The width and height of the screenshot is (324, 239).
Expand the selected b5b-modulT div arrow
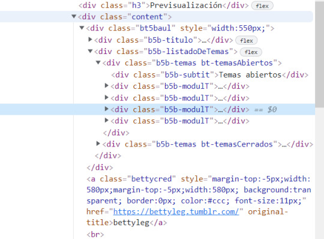pyautogui.click(x=107, y=109)
